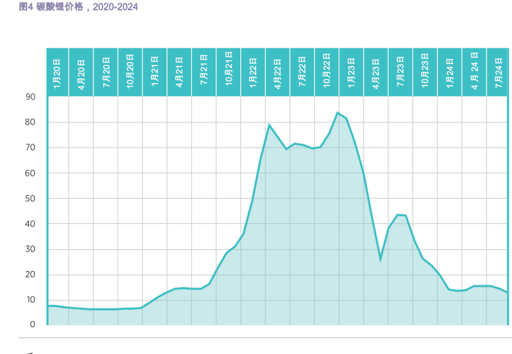Click the line's final point at right edge
Image resolution: width=512 pixels, height=354 pixels.
point(507,292)
